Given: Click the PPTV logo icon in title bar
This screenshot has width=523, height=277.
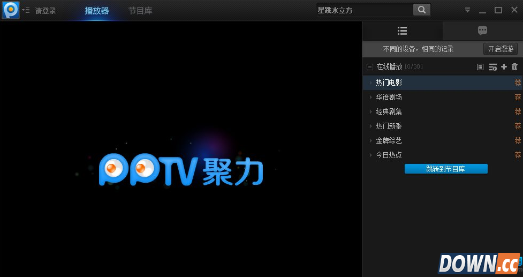Looking at the screenshot, I should click(x=11, y=10).
